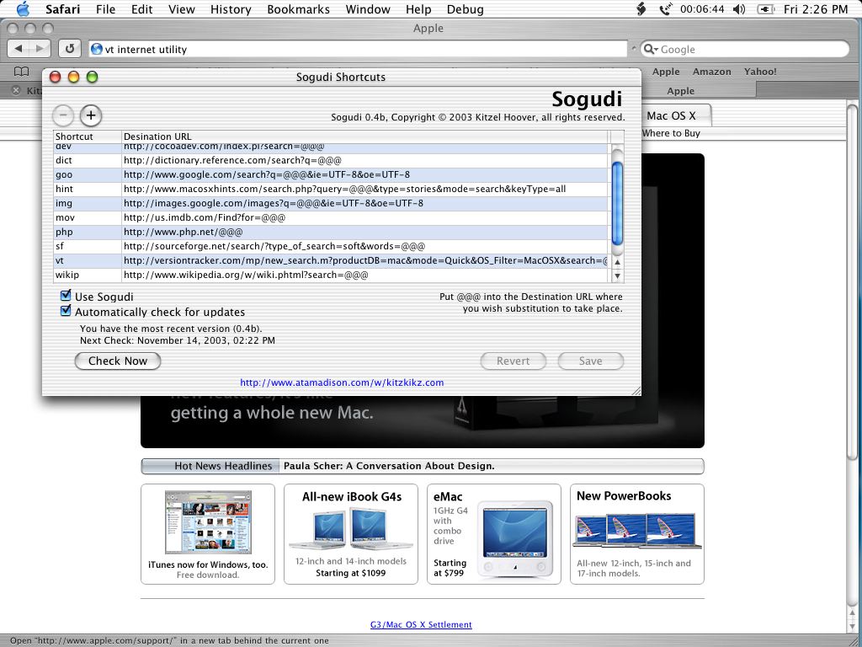Open the Window menu
Screen dimensions: 862x647
click(368, 8)
